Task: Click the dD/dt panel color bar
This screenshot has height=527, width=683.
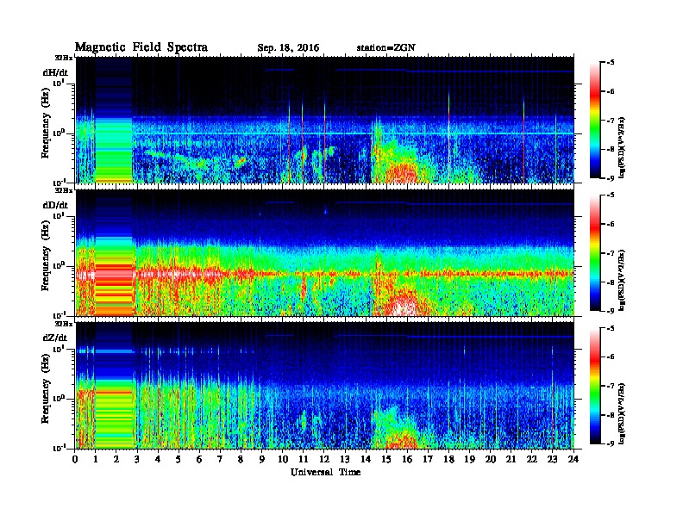Action: click(x=594, y=252)
